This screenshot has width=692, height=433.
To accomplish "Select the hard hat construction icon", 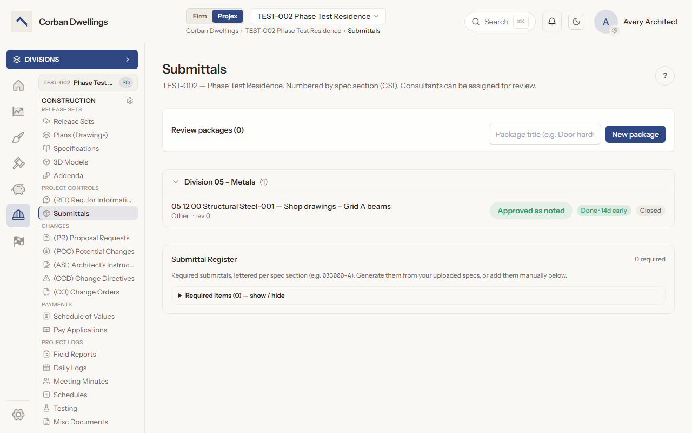I will 18,215.
